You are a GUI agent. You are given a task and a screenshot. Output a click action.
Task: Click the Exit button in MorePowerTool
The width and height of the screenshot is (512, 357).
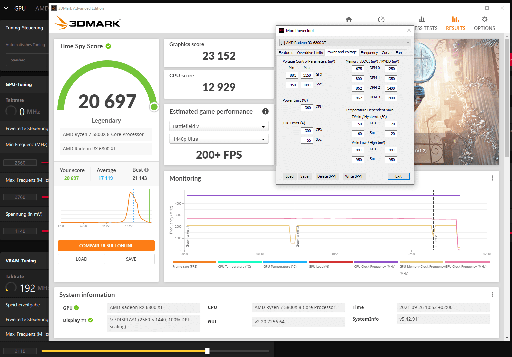(398, 176)
